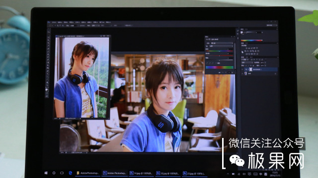The height and width of the screenshot is (178, 318).
Task: Click the on-image adjustment hand tool in Properties
Action: point(207,46)
